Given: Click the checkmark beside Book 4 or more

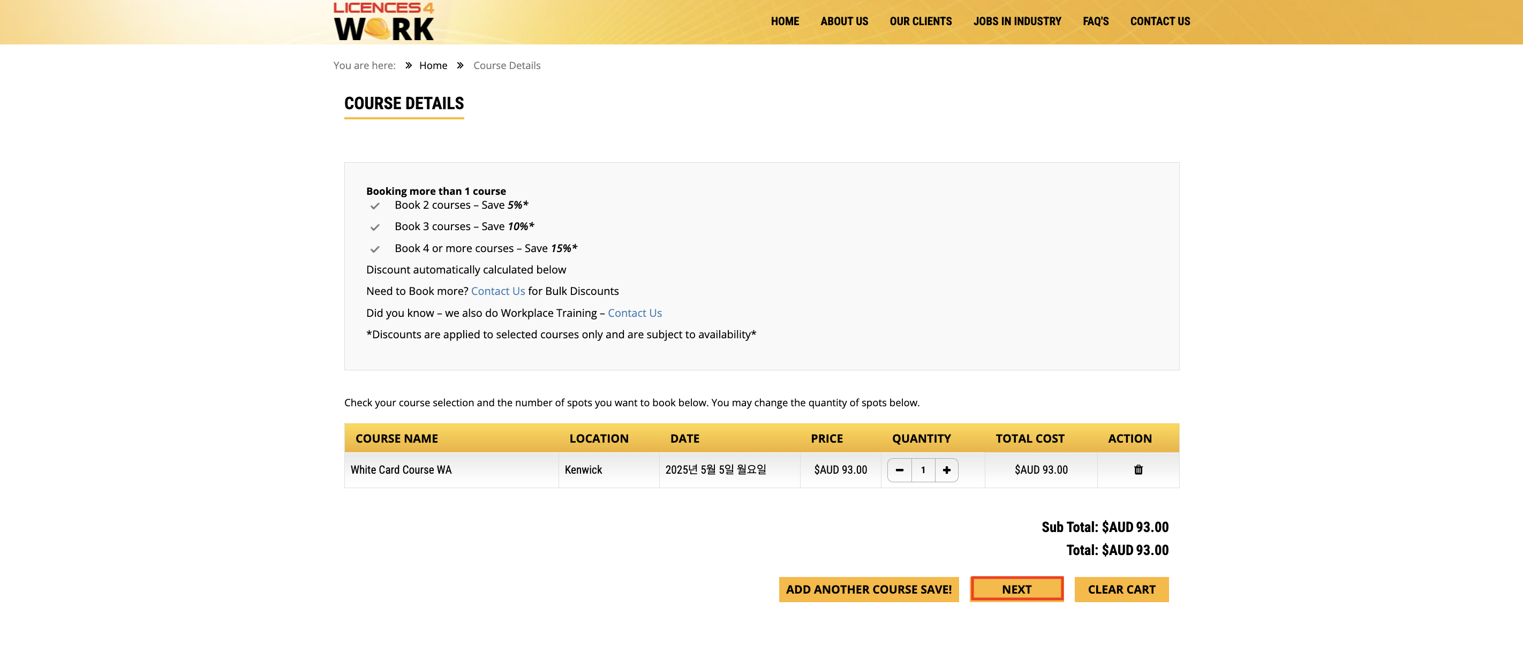Looking at the screenshot, I should pyautogui.click(x=374, y=249).
